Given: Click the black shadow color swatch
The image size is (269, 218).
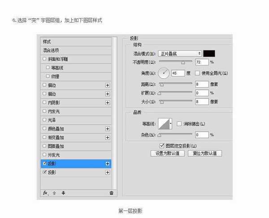Looking at the screenshot, I should point(209,54).
